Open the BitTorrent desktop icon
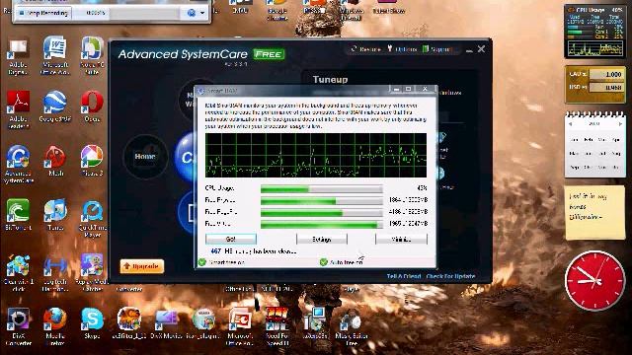Screen dimensions: 632x355 click(x=18, y=215)
